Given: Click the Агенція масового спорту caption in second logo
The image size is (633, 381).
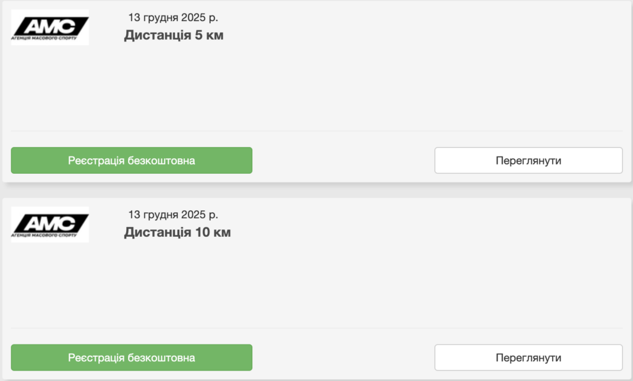Looking at the screenshot, I should click(43, 236).
